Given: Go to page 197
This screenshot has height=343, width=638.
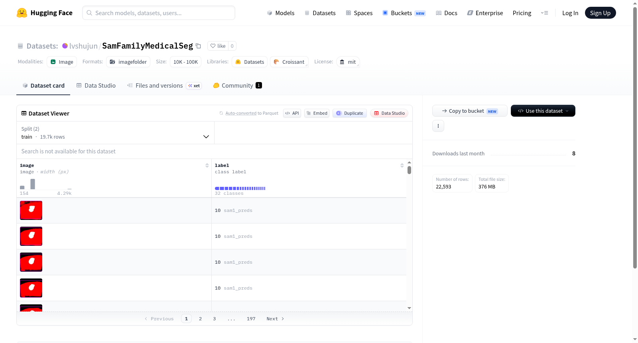Looking at the screenshot, I should click(x=251, y=319).
